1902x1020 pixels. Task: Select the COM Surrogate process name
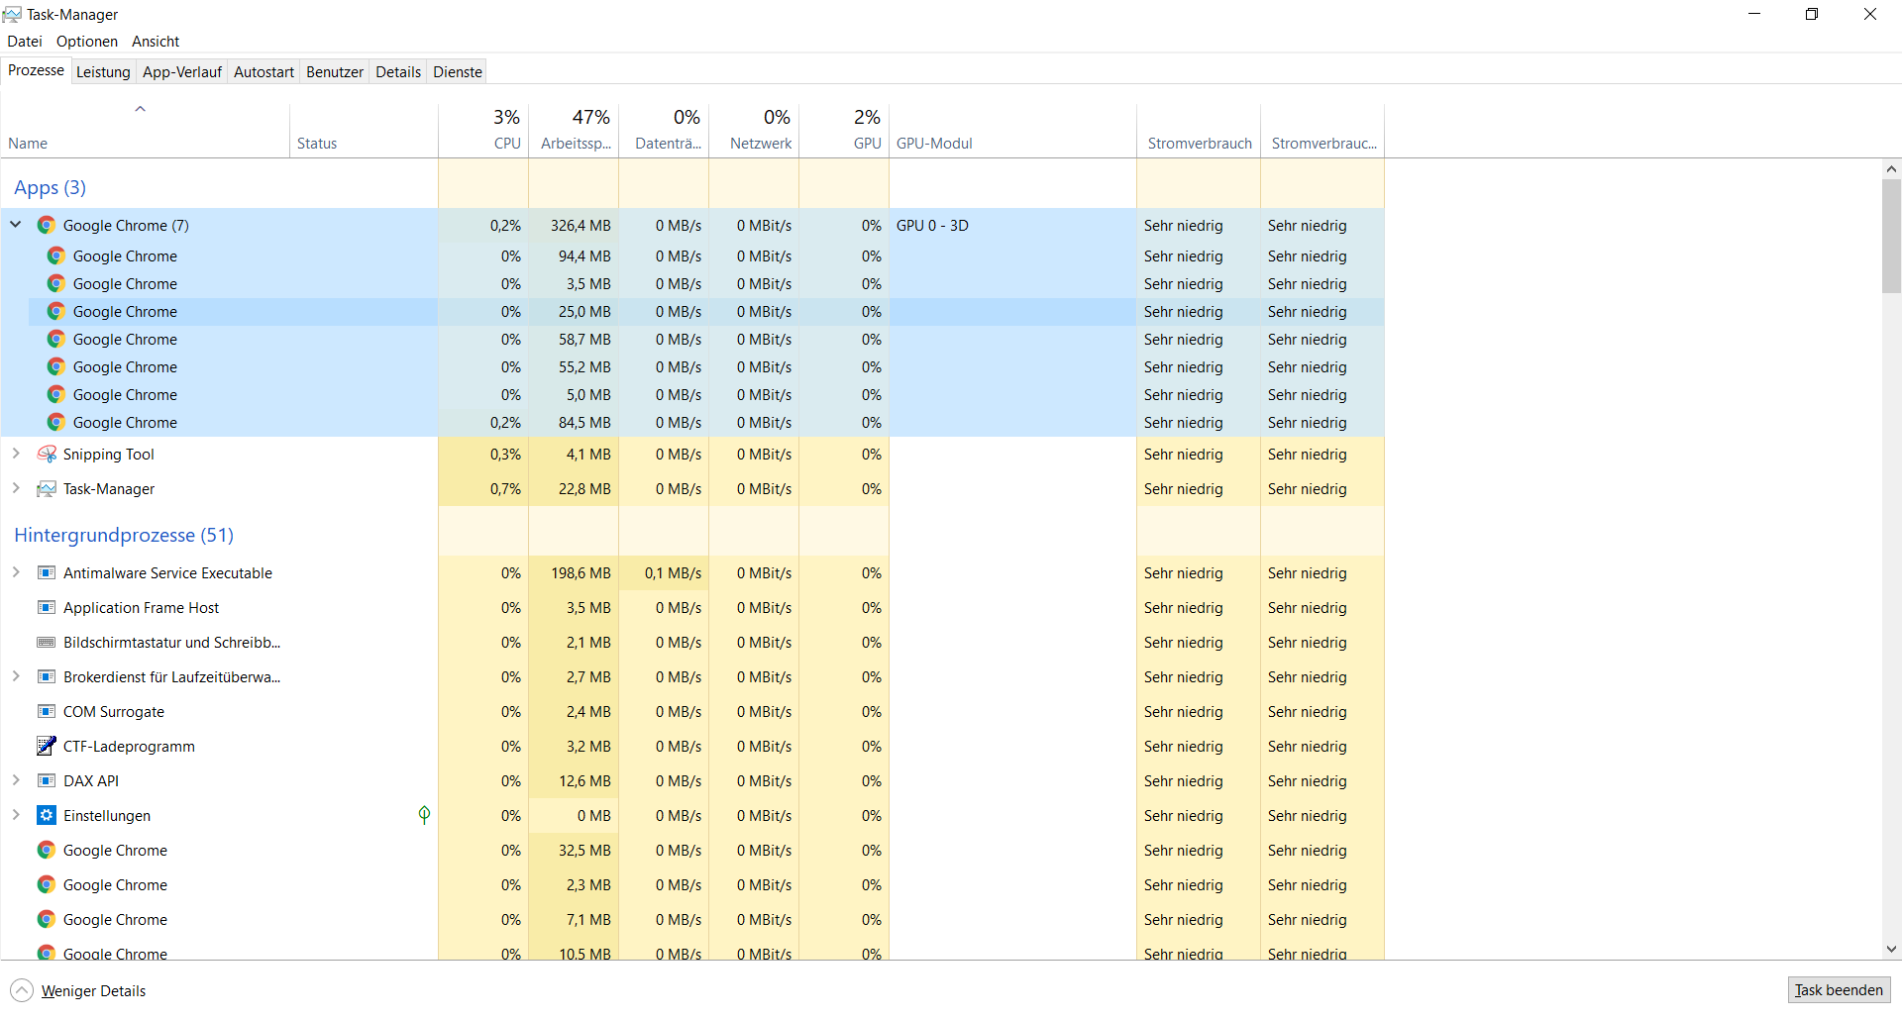click(x=114, y=712)
